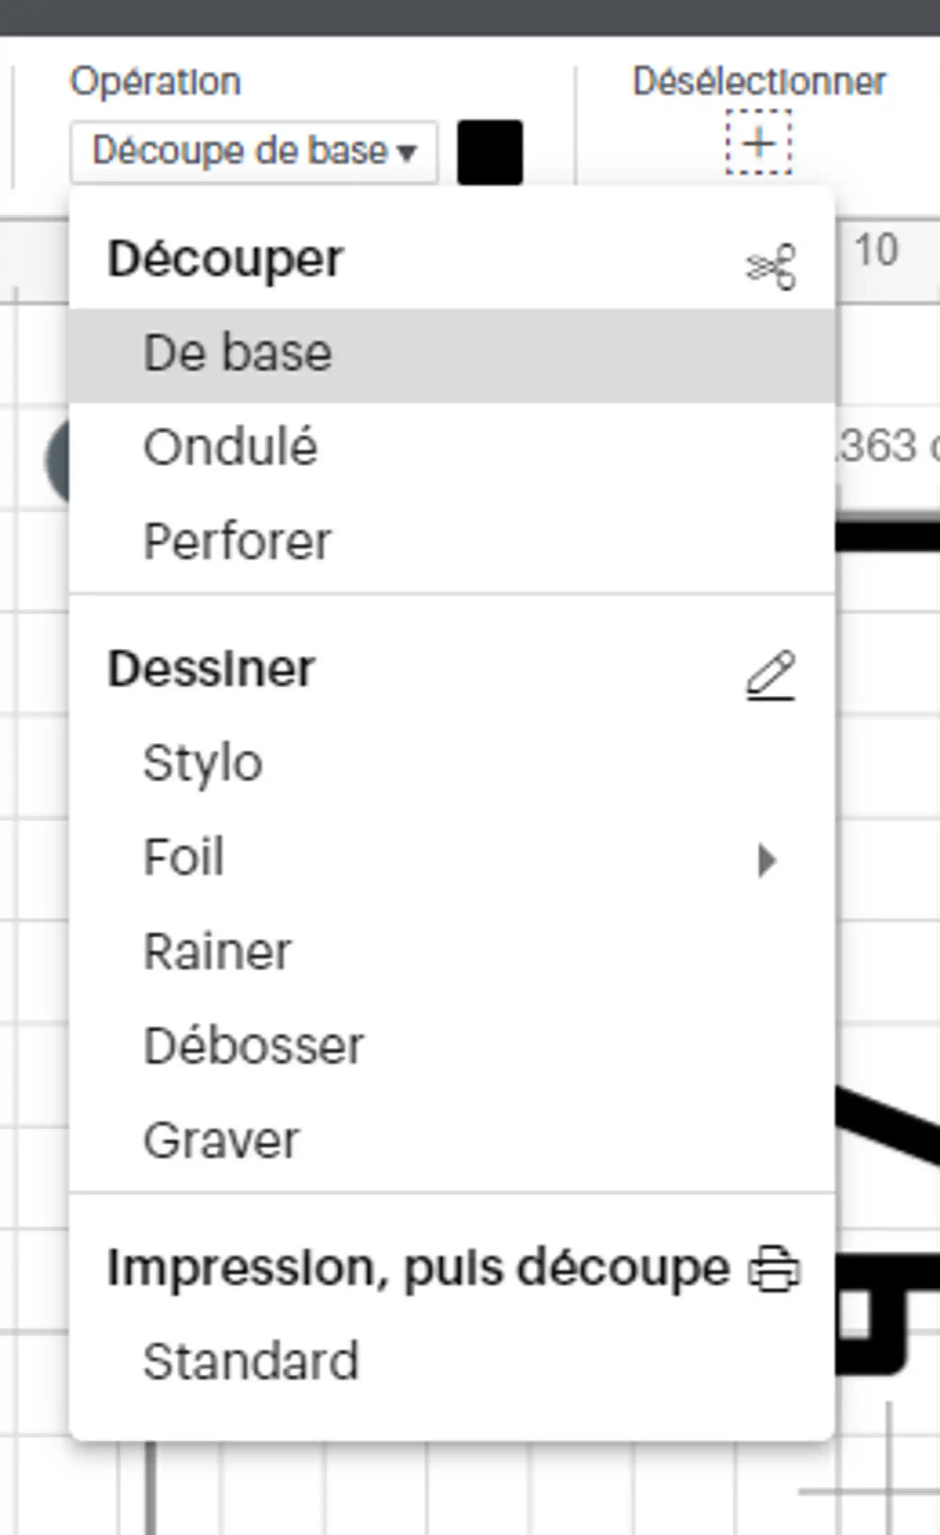This screenshot has width=940, height=1535.
Task: Click the printer icon beside Impression, puis découpe
Action: [773, 1268]
